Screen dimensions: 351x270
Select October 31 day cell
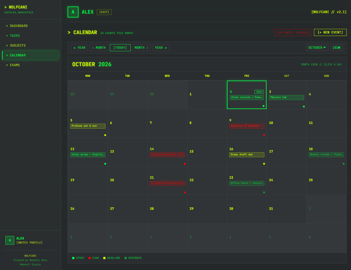[286, 209]
